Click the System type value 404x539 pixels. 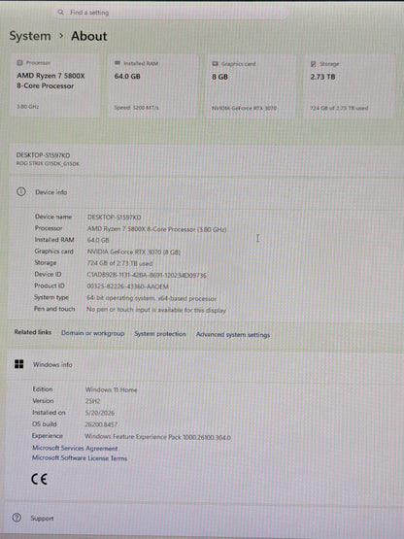[151, 298]
